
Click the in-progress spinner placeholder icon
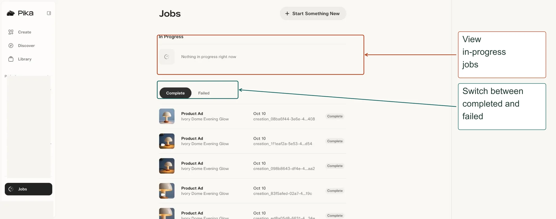coord(167,57)
